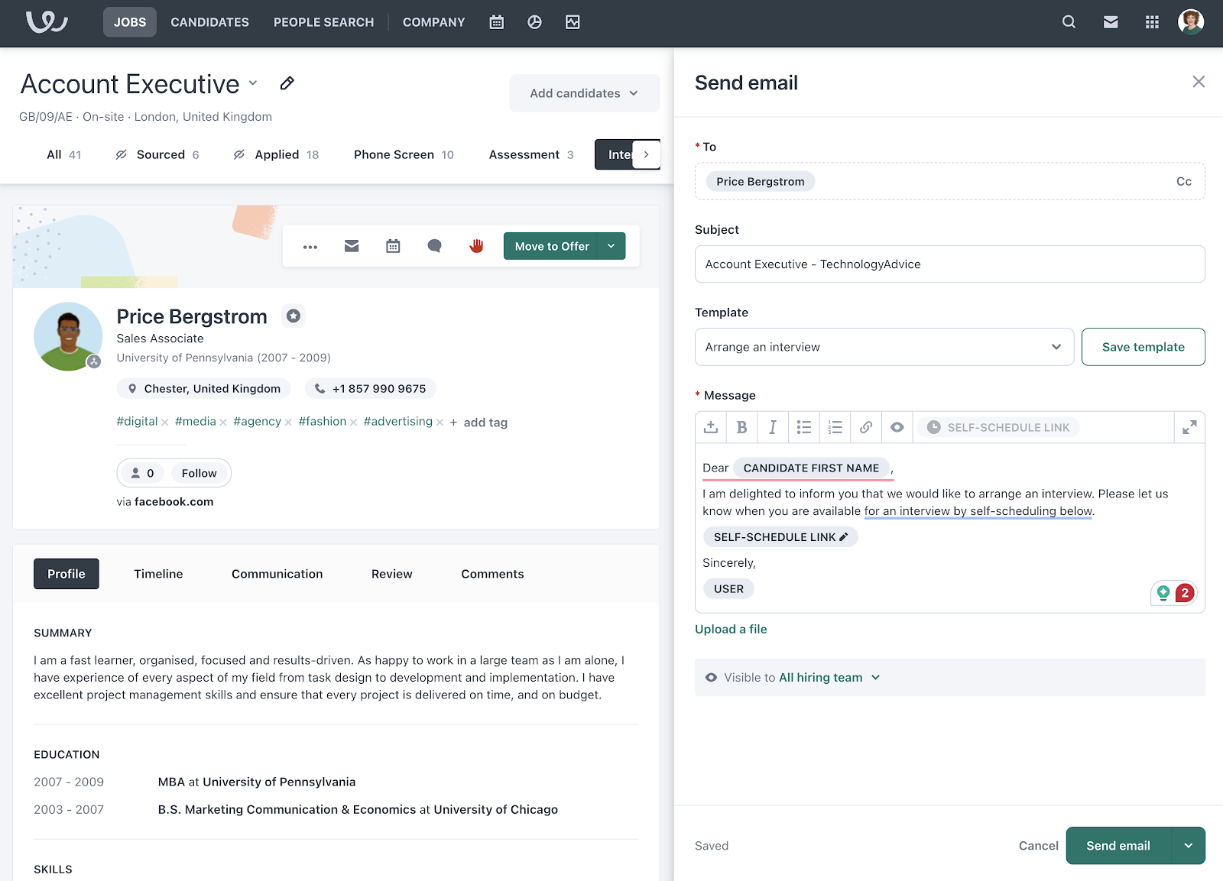Image resolution: width=1223 pixels, height=881 pixels.
Task: Click the candidate email envelope icon
Action: pyautogui.click(x=352, y=246)
